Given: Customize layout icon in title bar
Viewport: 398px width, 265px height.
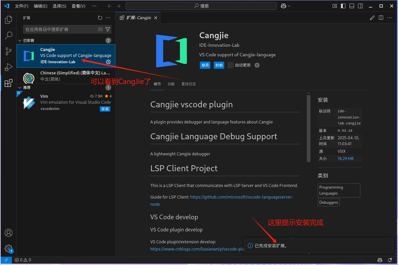Looking at the screenshot, I should [335, 6].
